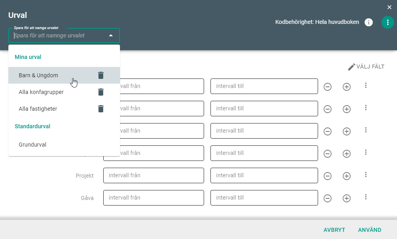Image resolution: width=397 pixels, height=239 pixels.
Task: Add interval in the fourth row
Action: coord(347,153)
